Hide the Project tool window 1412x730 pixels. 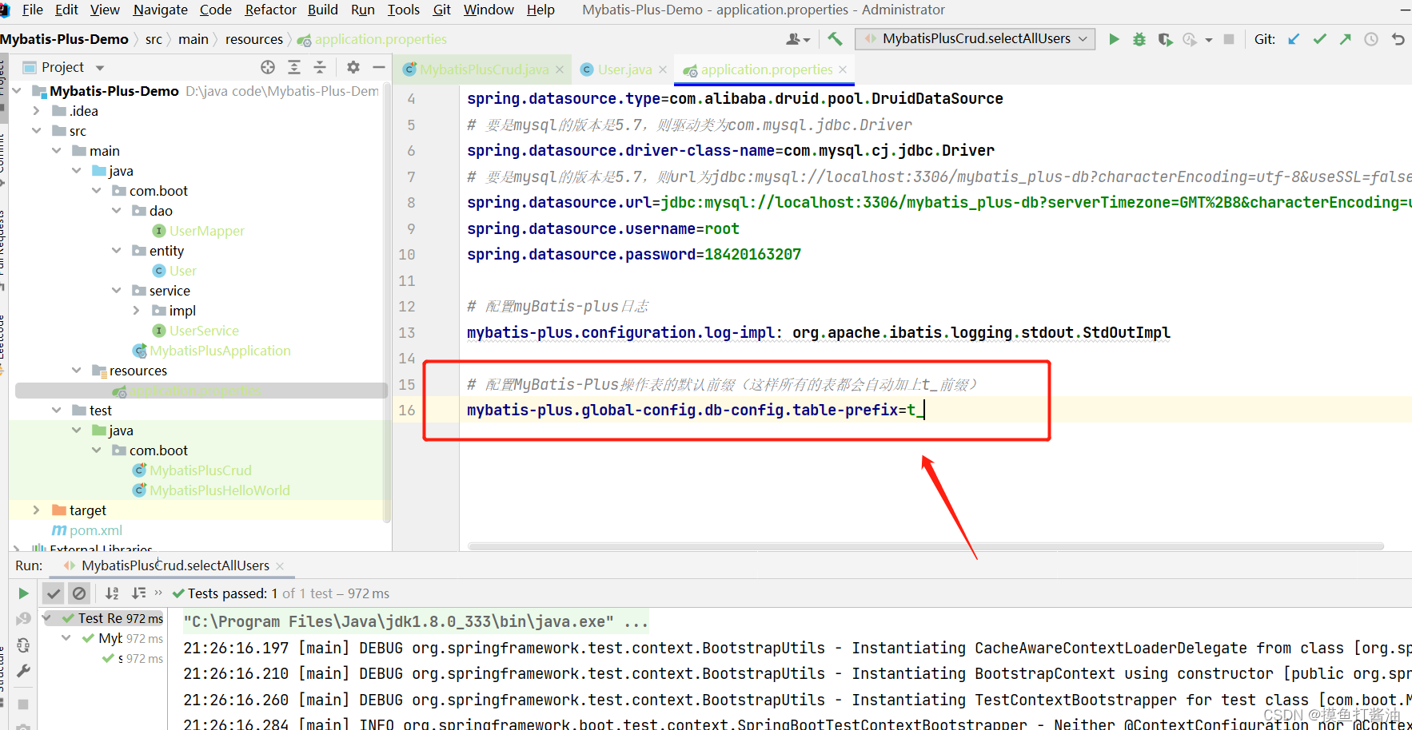pyautogui.click(x=379, y=67)
